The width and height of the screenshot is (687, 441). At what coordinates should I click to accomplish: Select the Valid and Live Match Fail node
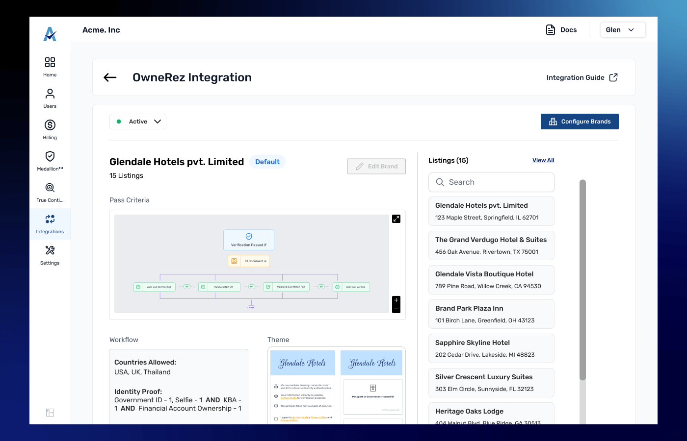point(287,287)
